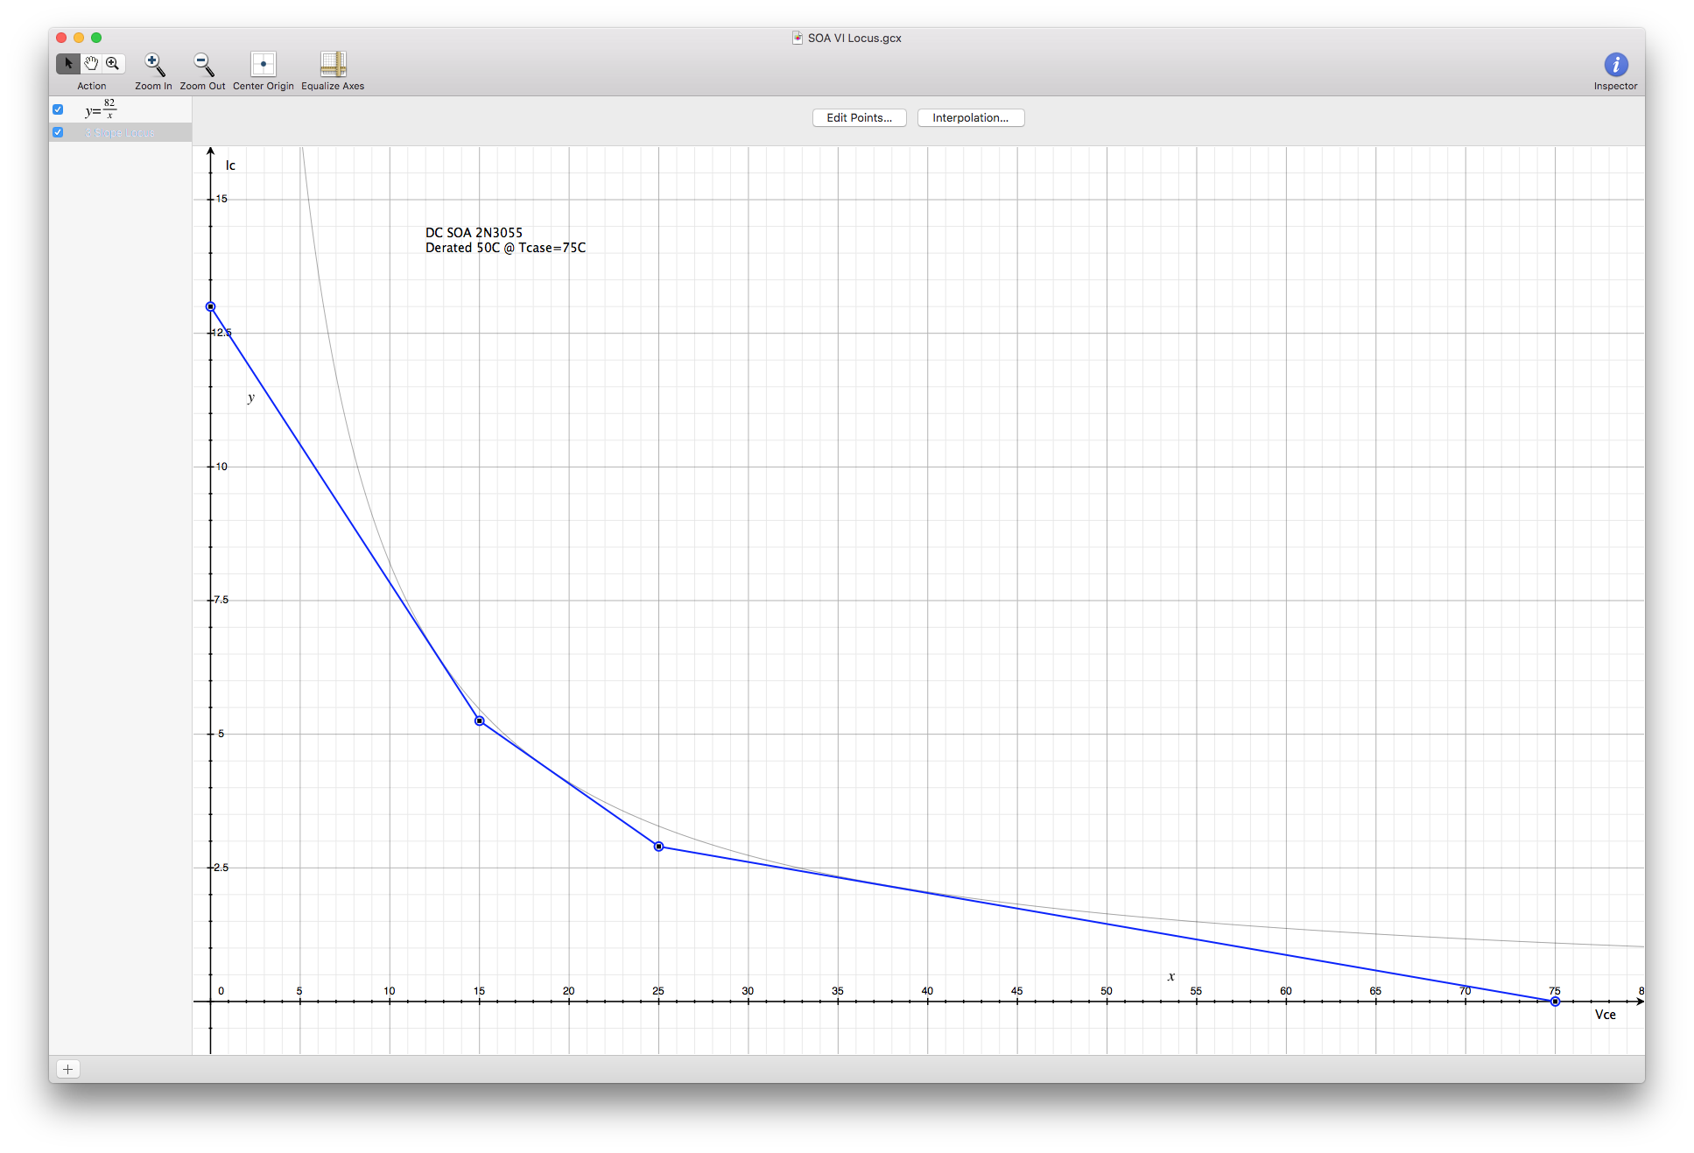Screen dimensions: 1694x1153
Task: Toggle visibility of 3 Slope Locus
Action: click(x=58, y=132)
